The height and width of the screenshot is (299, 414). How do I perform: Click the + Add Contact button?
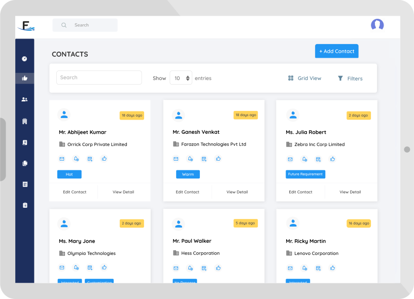[x=337, y=51]
